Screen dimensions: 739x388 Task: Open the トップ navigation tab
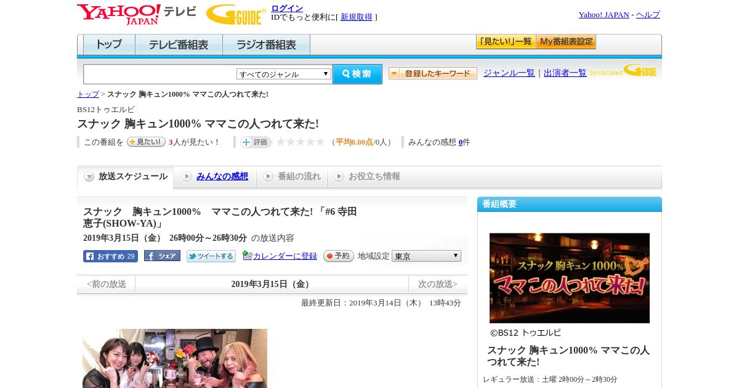point(109,45)
